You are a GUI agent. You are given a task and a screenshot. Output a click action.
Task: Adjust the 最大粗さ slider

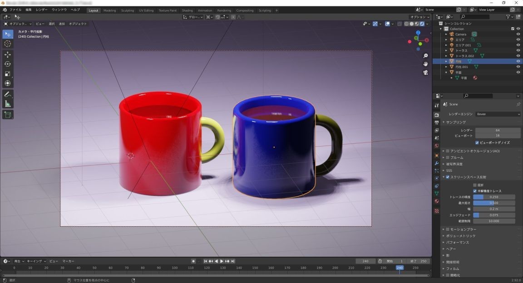[x=494, y=203]
